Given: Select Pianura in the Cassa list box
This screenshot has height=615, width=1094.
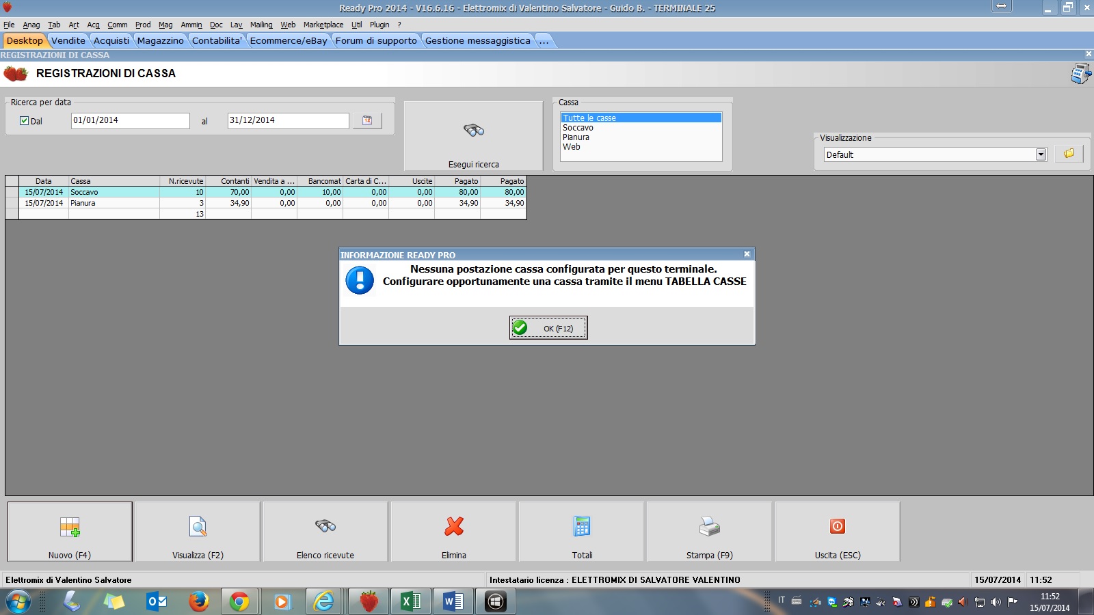Looking at the screenshot, I should point(641,137).
